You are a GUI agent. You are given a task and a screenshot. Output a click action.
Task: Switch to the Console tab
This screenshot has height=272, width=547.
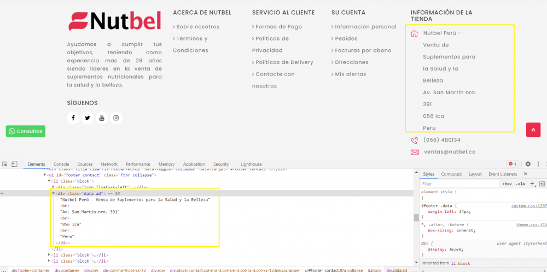tap(61, 164)
